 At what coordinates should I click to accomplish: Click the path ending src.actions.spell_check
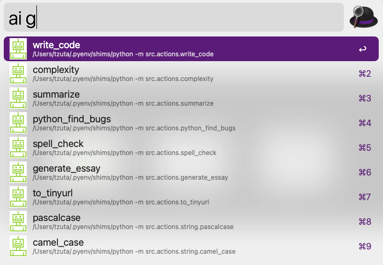(x=125, y=153)
